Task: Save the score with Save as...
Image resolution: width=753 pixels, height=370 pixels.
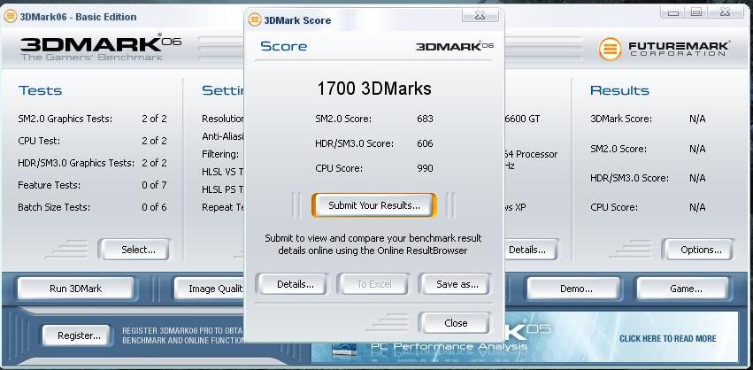Action: point(457,284)
